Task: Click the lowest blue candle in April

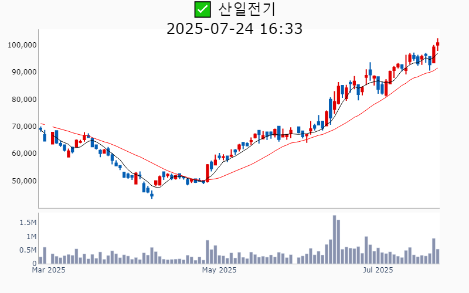Action: tap(152, 195)
